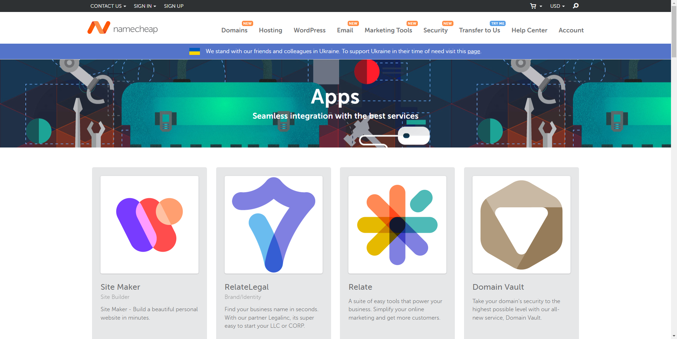This screenshot has width=677, height=339.
Task: Open the RelateLegal app logo
Action: [x=274, y=225]
